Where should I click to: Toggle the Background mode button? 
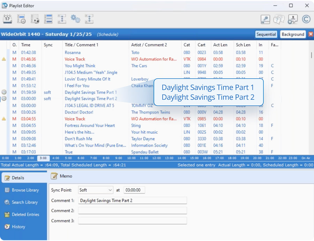[293, 34]
